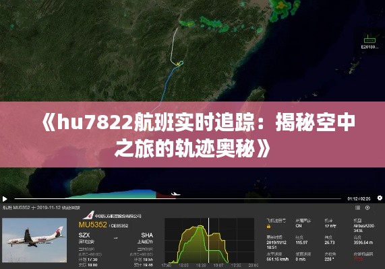Click the China Eastern airline logo

click(88, 215)
